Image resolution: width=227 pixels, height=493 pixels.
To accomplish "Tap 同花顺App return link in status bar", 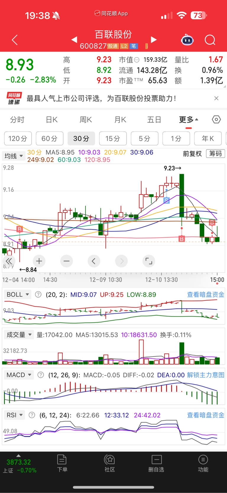I will click(x=111, y=13).
